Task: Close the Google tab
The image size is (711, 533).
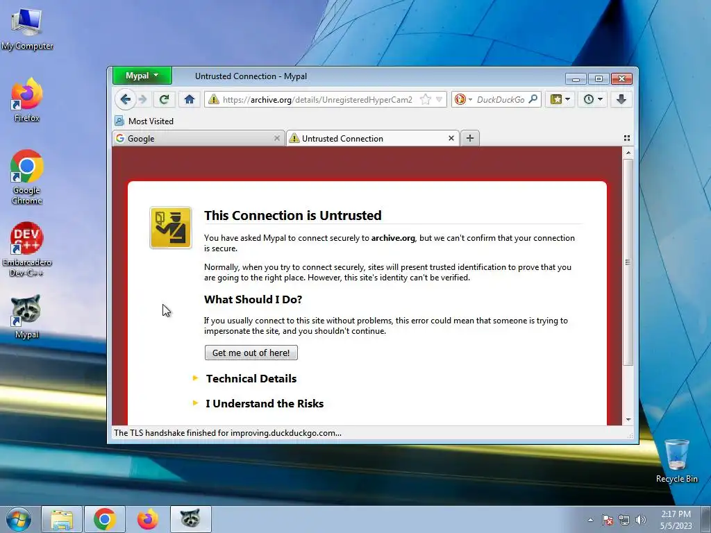Action: 276,138
